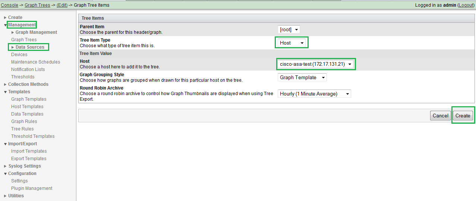Open the Round Robin Archive dropdown

pyautogui.click(x=314, y=94)
